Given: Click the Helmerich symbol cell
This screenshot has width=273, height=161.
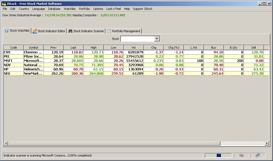Looking at the screenshot, I should (x=33, y=69).
